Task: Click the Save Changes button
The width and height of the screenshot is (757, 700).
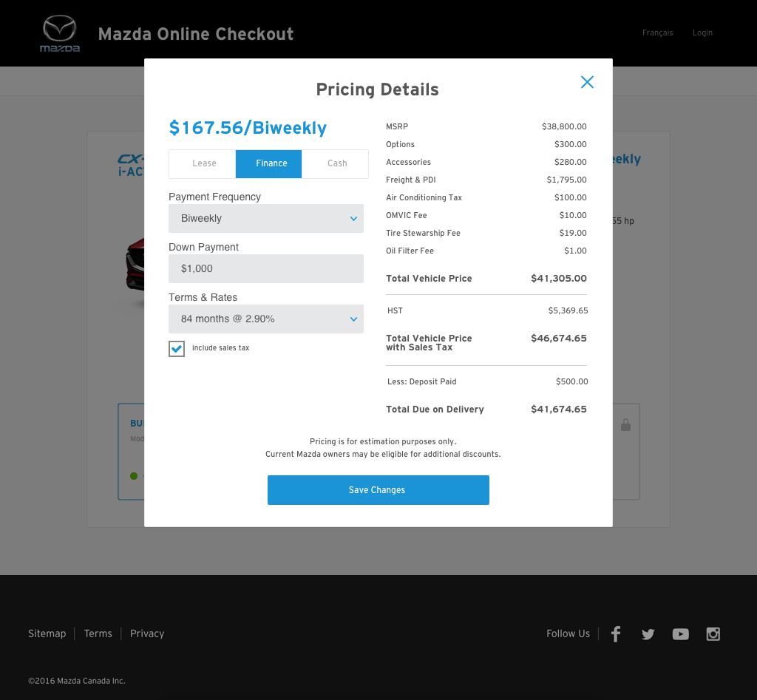Action: tap(378, 490)
